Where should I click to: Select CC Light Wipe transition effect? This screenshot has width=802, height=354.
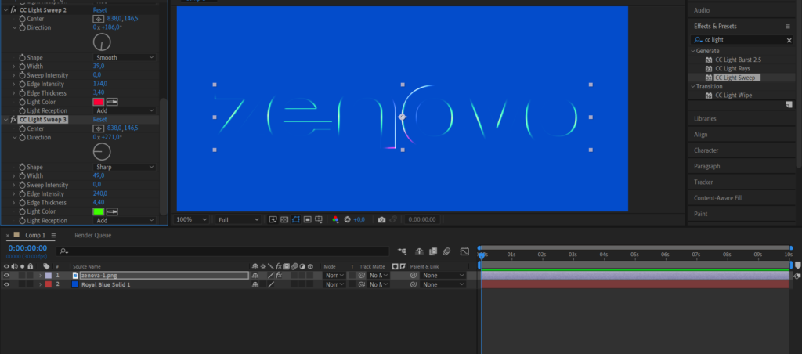733,95
